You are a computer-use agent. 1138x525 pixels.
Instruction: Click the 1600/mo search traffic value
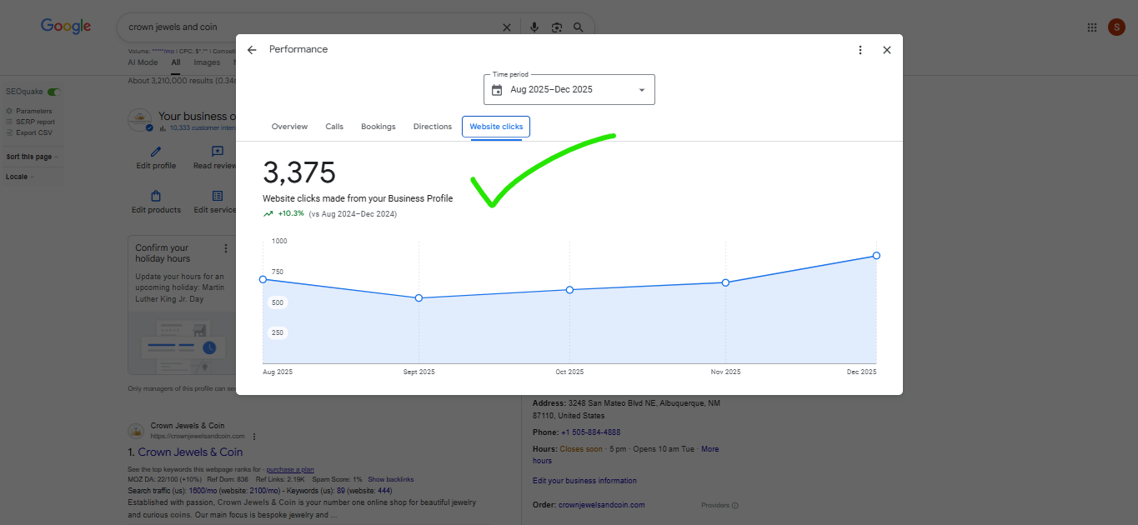tap(203, 491)
